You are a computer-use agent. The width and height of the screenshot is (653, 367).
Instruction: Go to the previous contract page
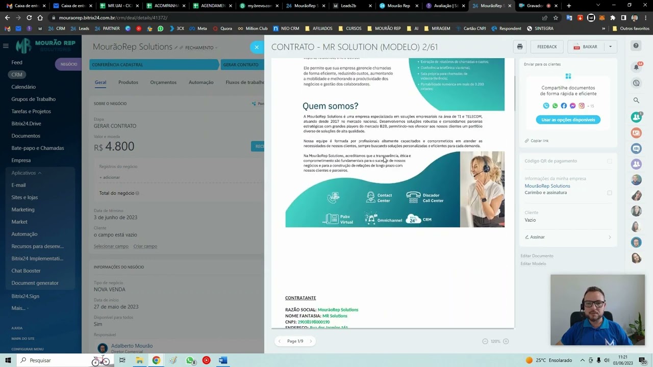tap(280, 341)
